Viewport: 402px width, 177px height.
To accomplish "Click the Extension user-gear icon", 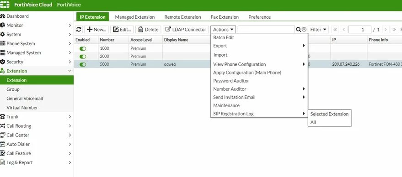I will pyautogui.click(x=3, y=71).
